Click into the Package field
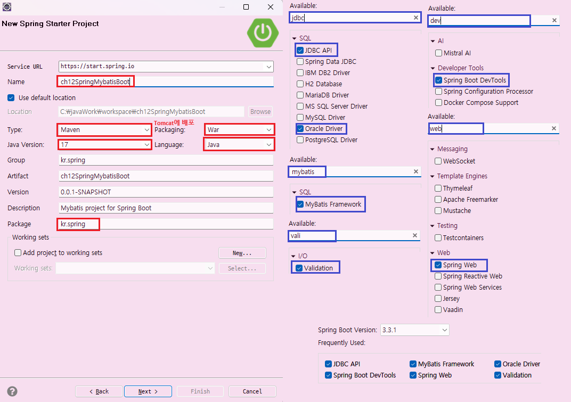 (166, 224)
